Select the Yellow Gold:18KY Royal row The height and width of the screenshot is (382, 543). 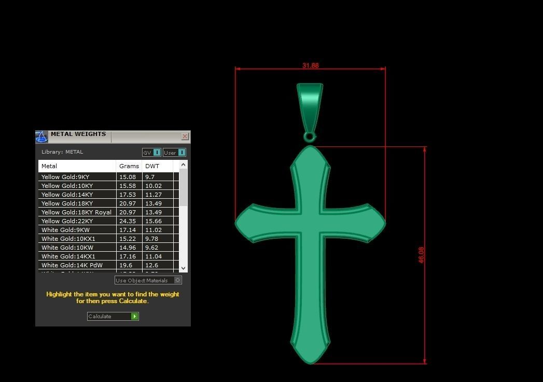coord(108,212)
